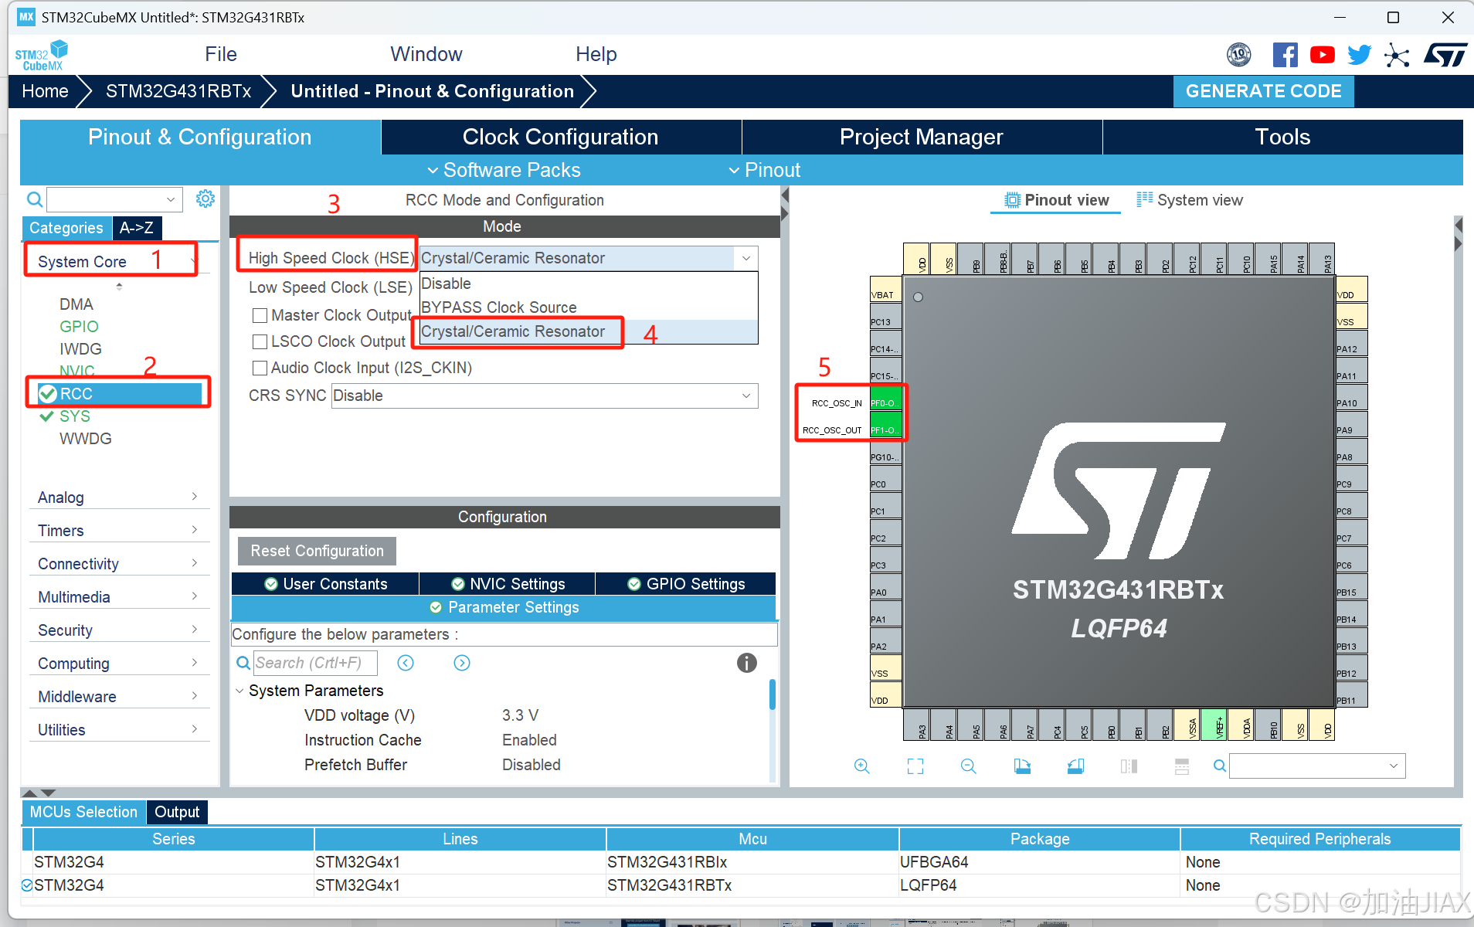Click the parameter search magnifier icon

tap(243, 663)
